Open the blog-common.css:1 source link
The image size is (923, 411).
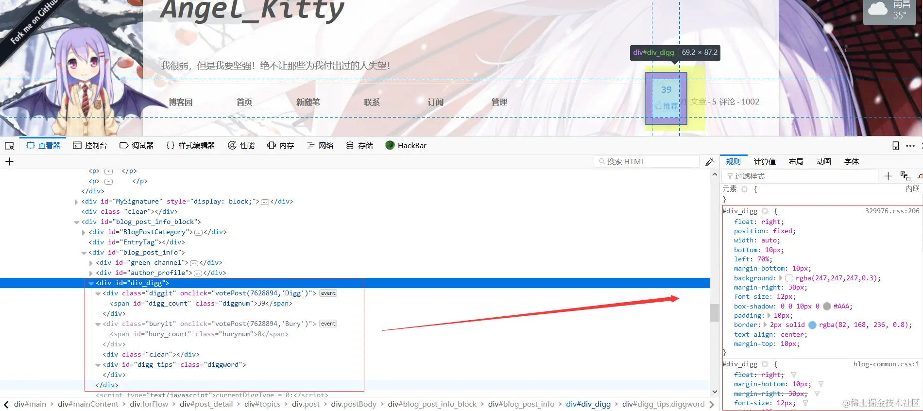pos(886,364)
